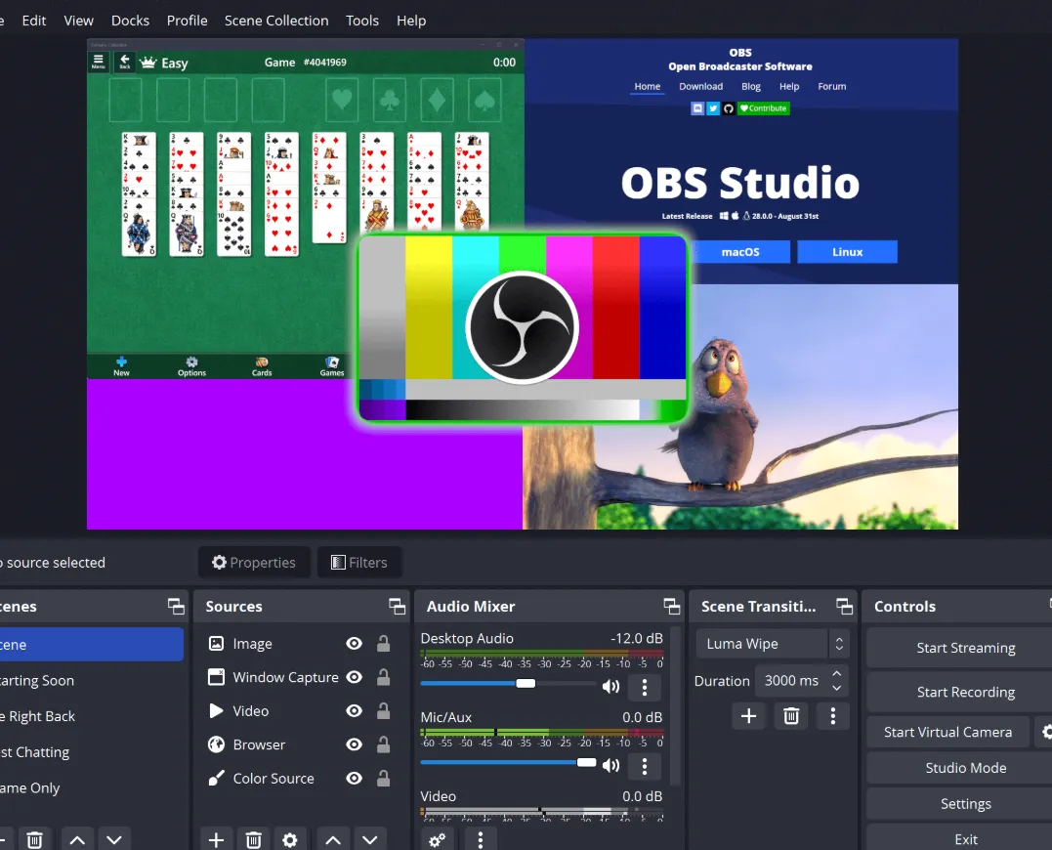1052x850 pixels.
Task: Remove selected source via trash icon
Action: tap(253, 838)
